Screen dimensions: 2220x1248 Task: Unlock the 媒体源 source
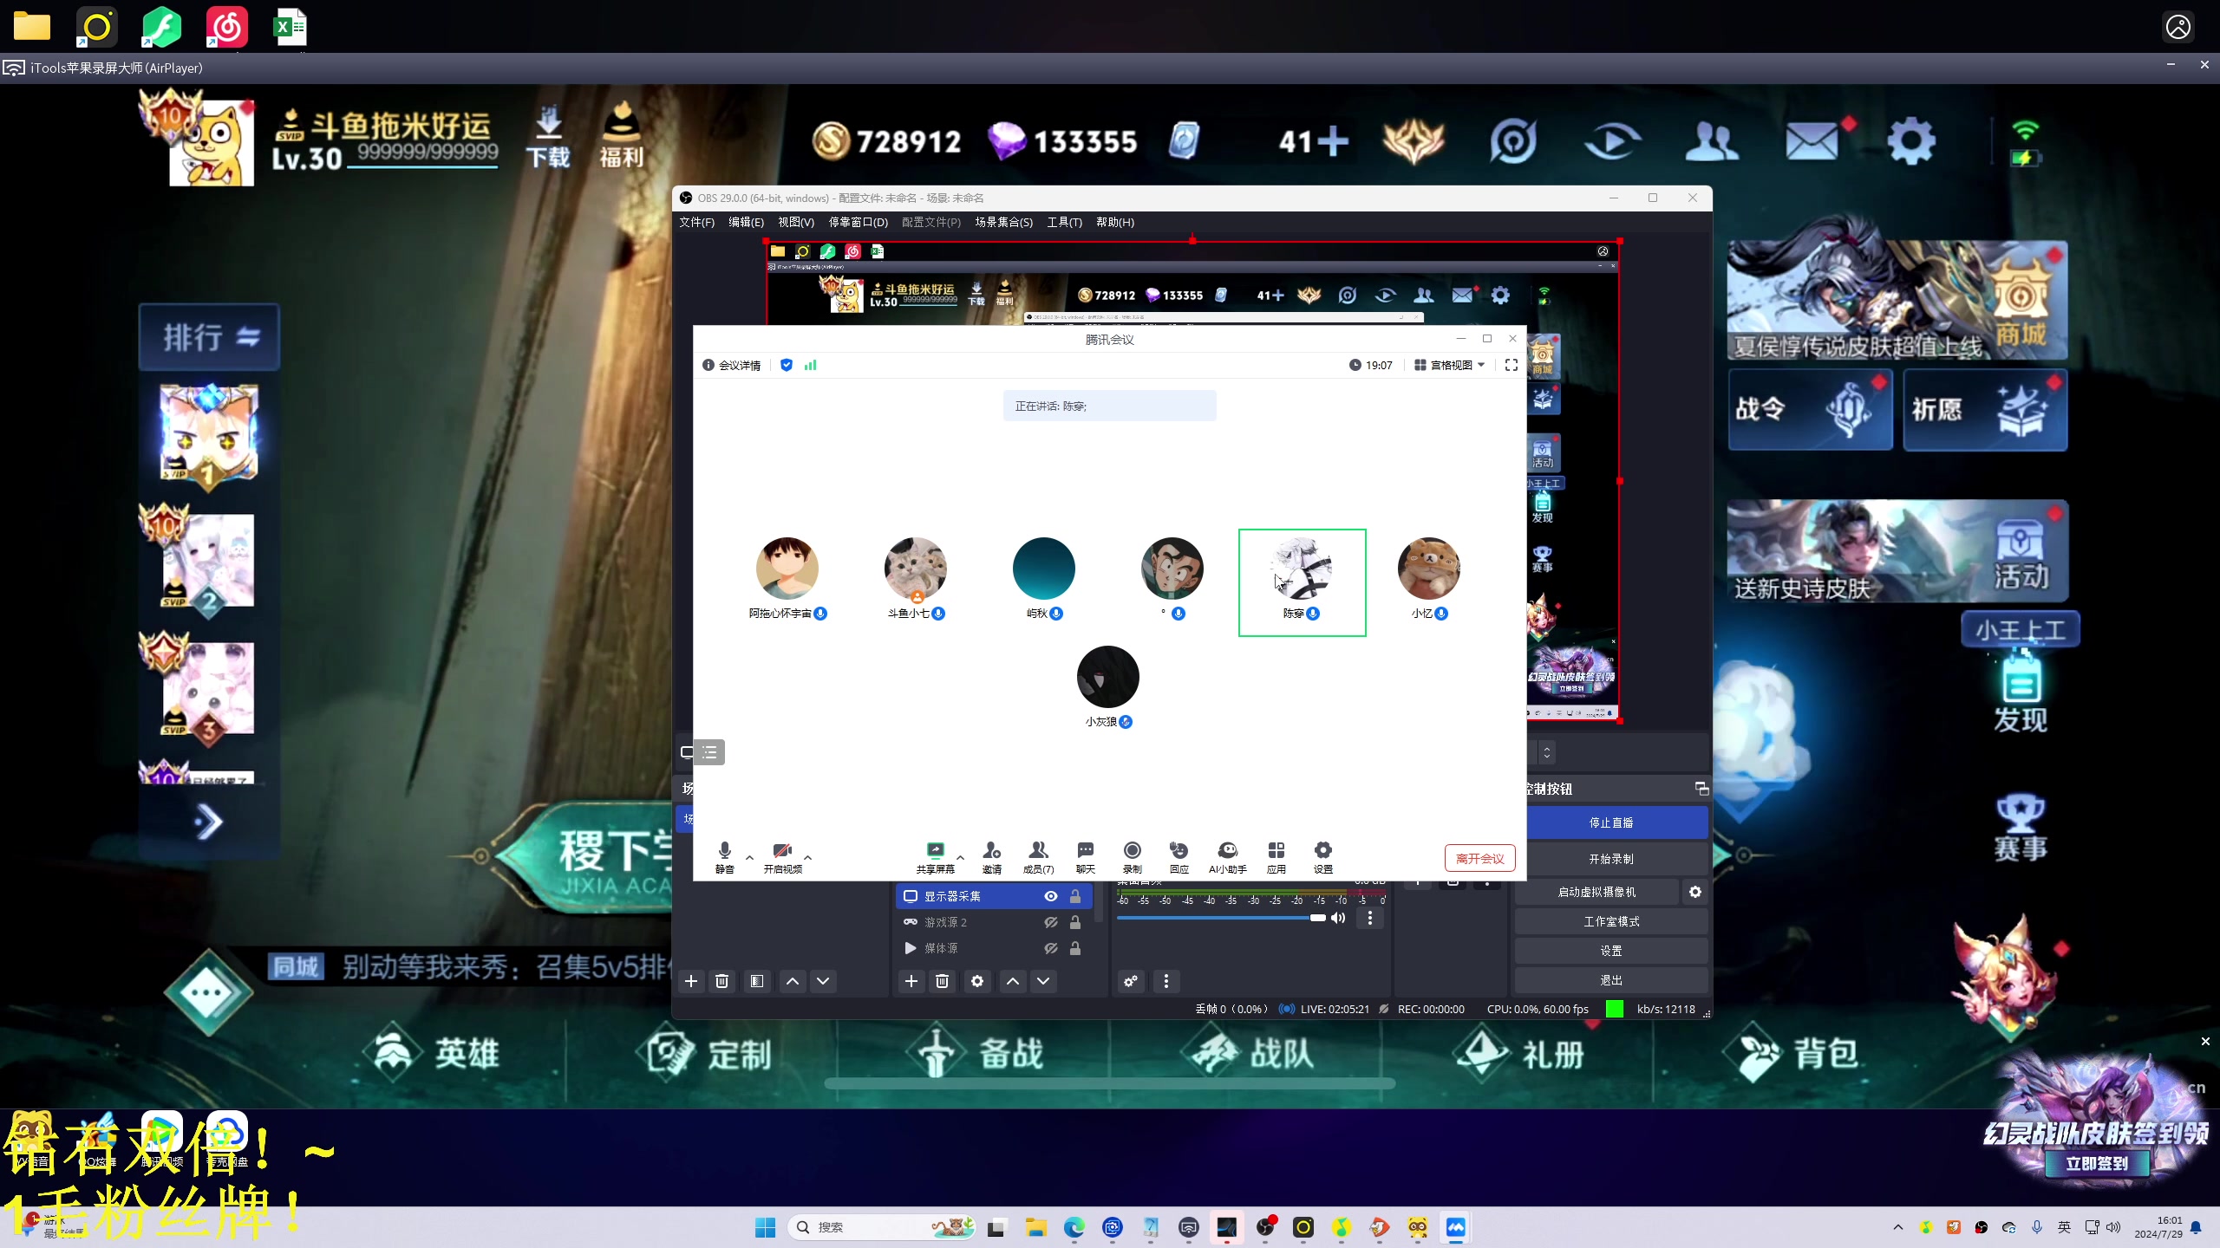pyautogui.click(x=1075, y=948)
